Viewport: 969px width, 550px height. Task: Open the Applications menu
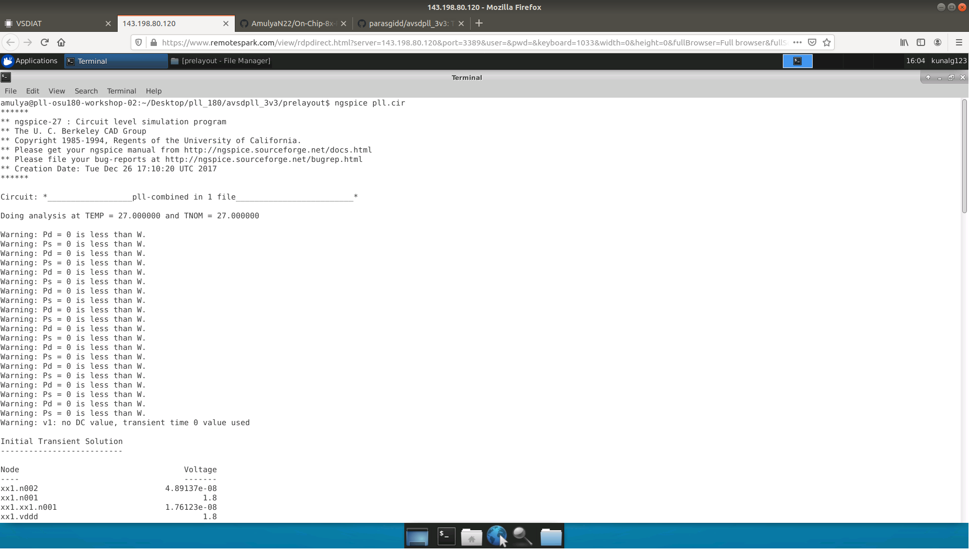click(31, 61)
